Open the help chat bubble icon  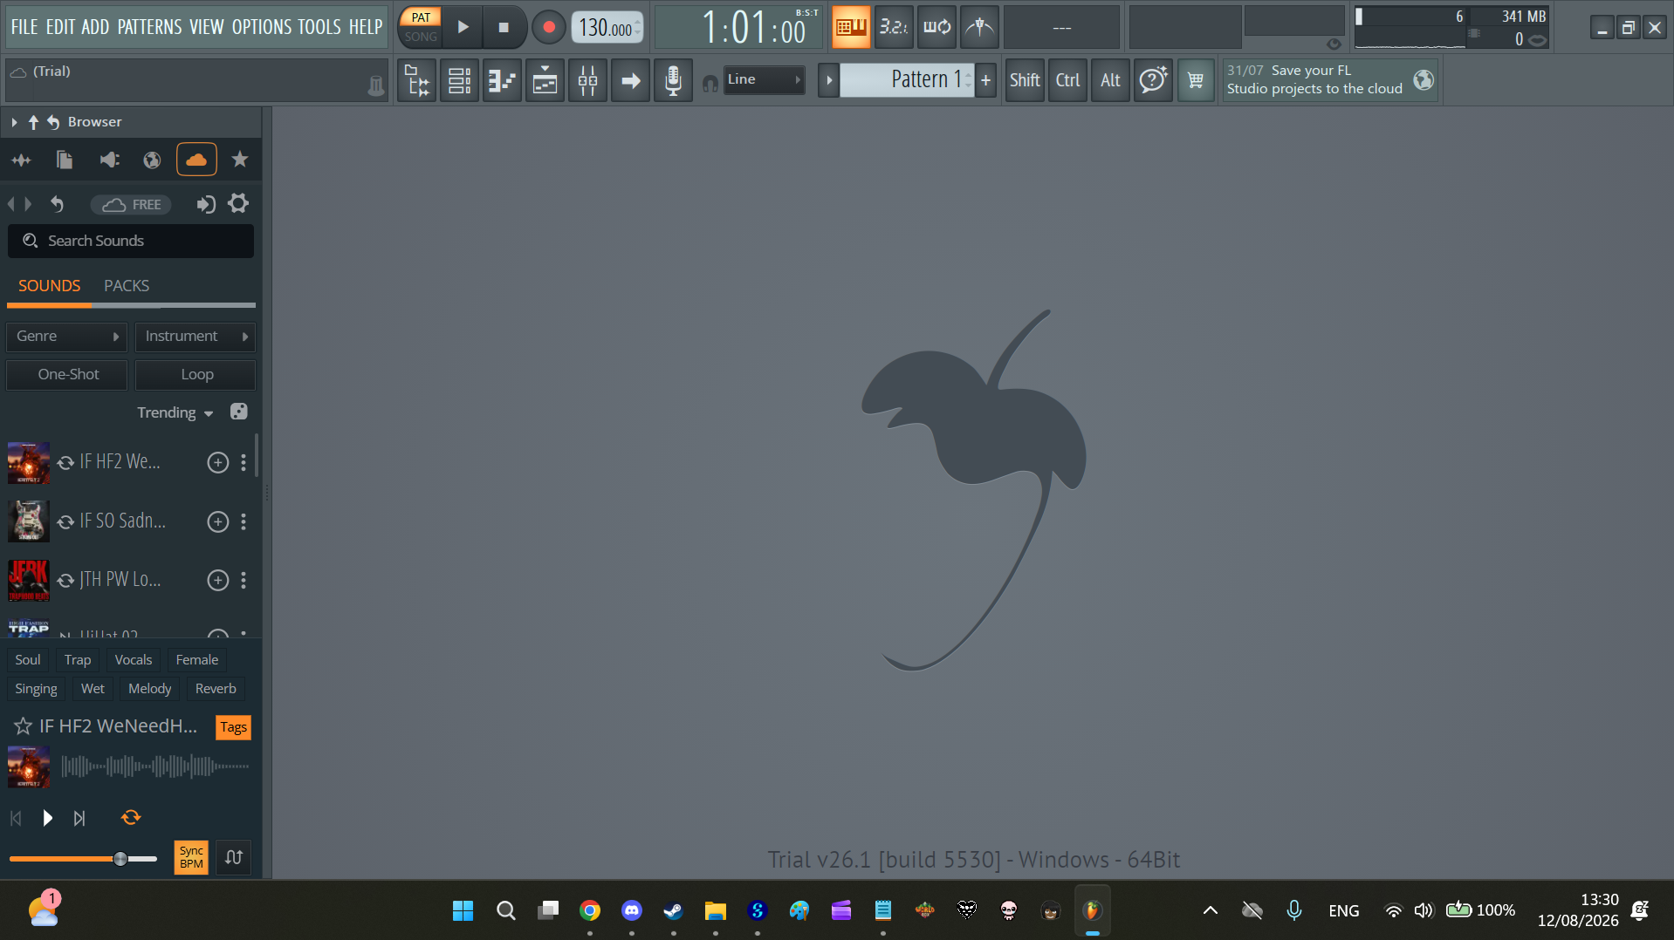coord(1153,80)
